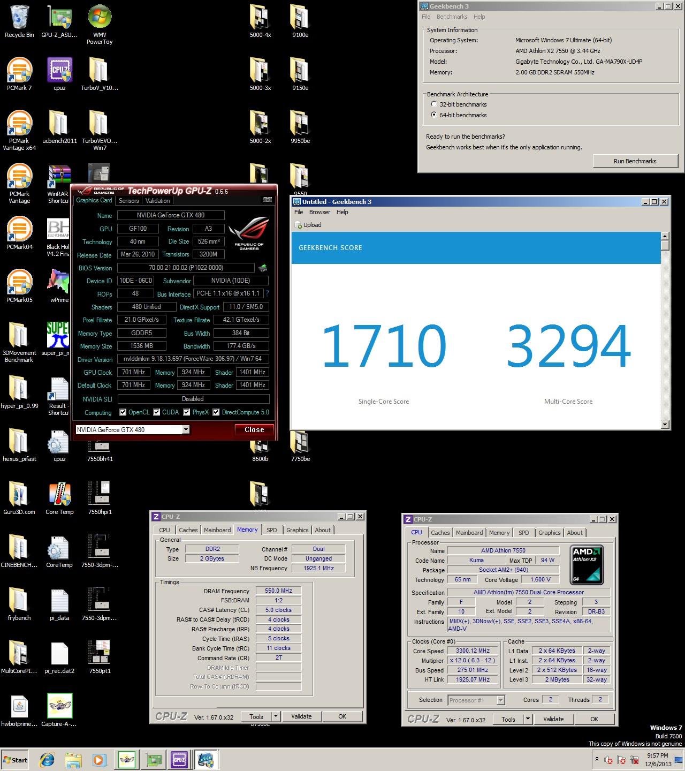The width and height of the screenshot is (685, 771).
Task: Open the SPD tab in CPU-Z Memory window
Action: tap(272, 530)
